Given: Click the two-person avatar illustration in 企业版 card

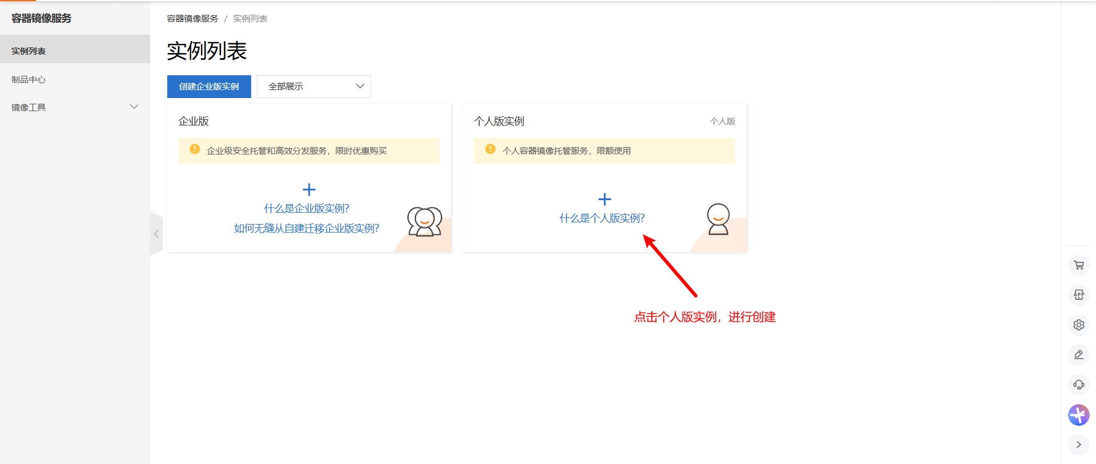Looking at the screenshot, I should point(425,222).
